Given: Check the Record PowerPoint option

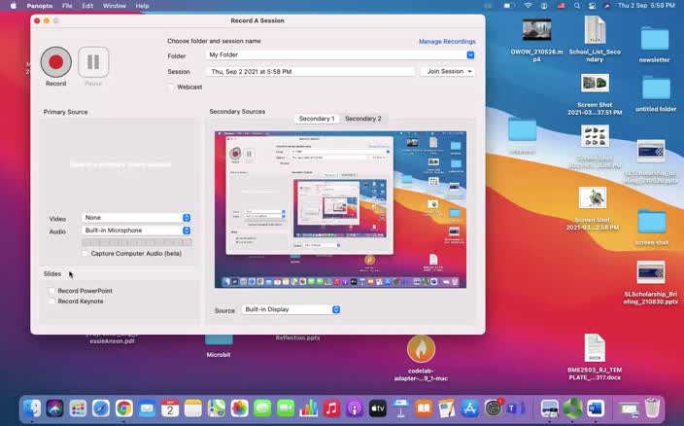Looking at the screenshot, I should 52,291.
